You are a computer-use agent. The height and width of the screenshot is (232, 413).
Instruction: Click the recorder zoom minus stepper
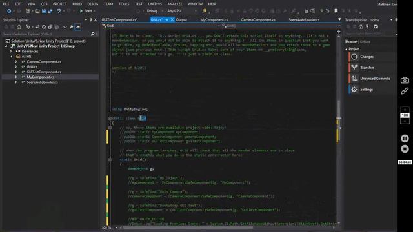point(405,121)
